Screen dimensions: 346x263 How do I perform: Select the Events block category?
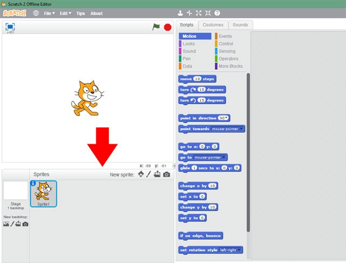coord(225,36)
